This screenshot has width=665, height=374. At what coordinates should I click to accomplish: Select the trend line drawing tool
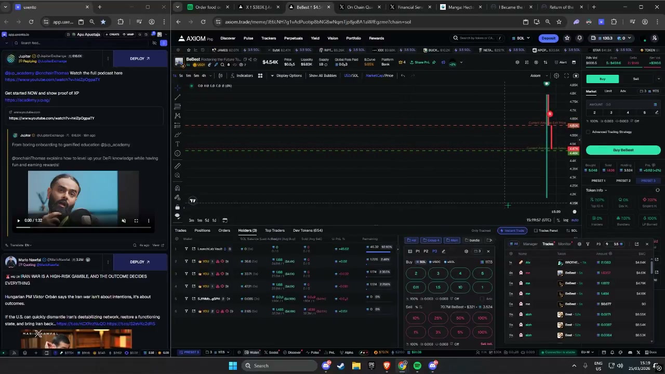tap(178, 97)
